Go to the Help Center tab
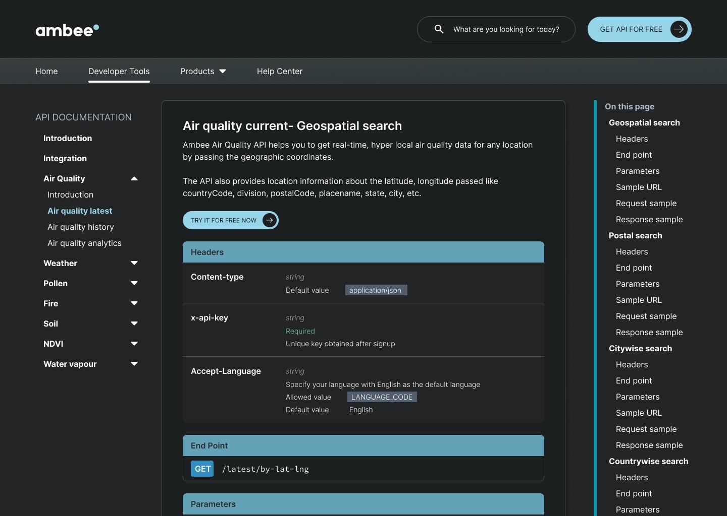727x516 pixels. (x=279, y=71)
